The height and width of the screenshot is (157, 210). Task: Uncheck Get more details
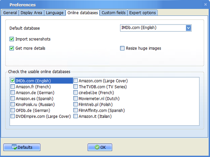point(12,48)
